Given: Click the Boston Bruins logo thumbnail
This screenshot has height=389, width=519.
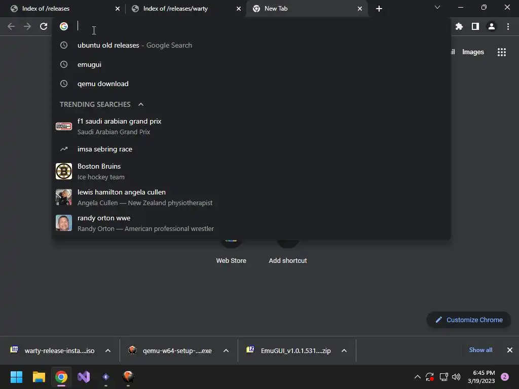Looking at the screenshot, I should coord(64,171).
